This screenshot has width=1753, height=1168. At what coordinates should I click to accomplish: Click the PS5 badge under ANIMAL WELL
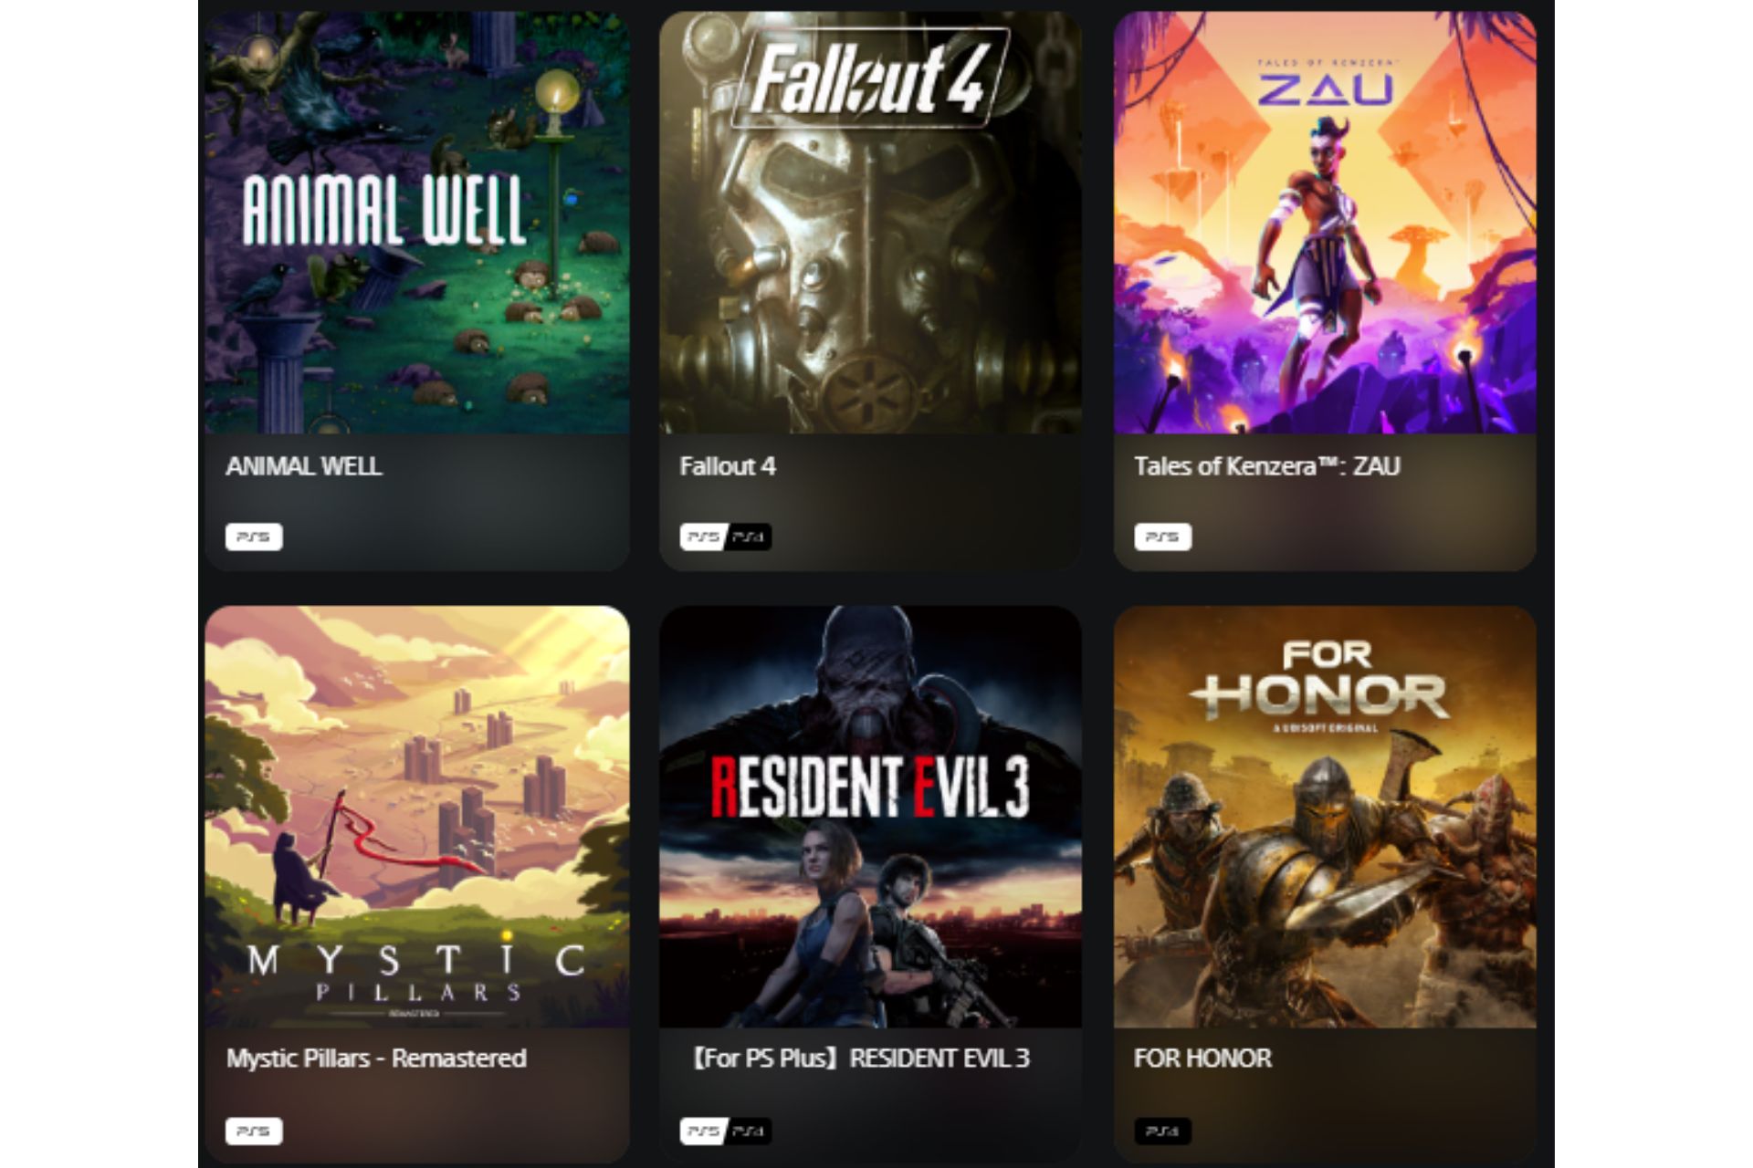[x=254, y=537]
